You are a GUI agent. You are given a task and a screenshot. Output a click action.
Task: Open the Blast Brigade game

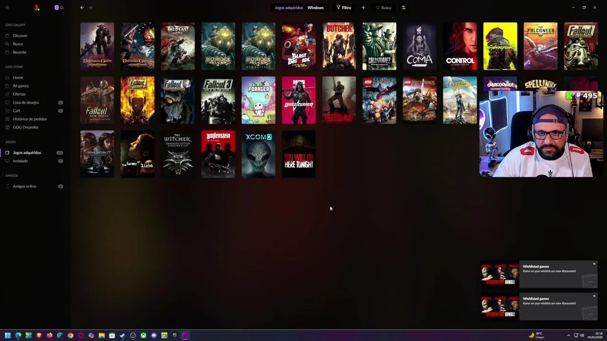pos(299,46)
